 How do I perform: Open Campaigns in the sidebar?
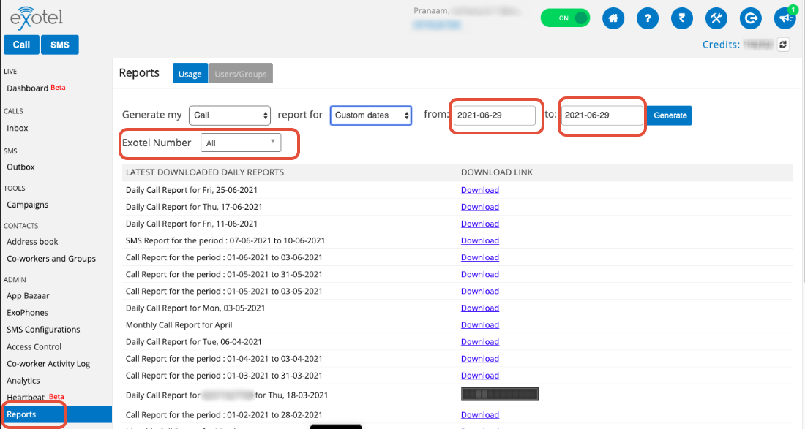pyautogui.click(x=27, y=205)
